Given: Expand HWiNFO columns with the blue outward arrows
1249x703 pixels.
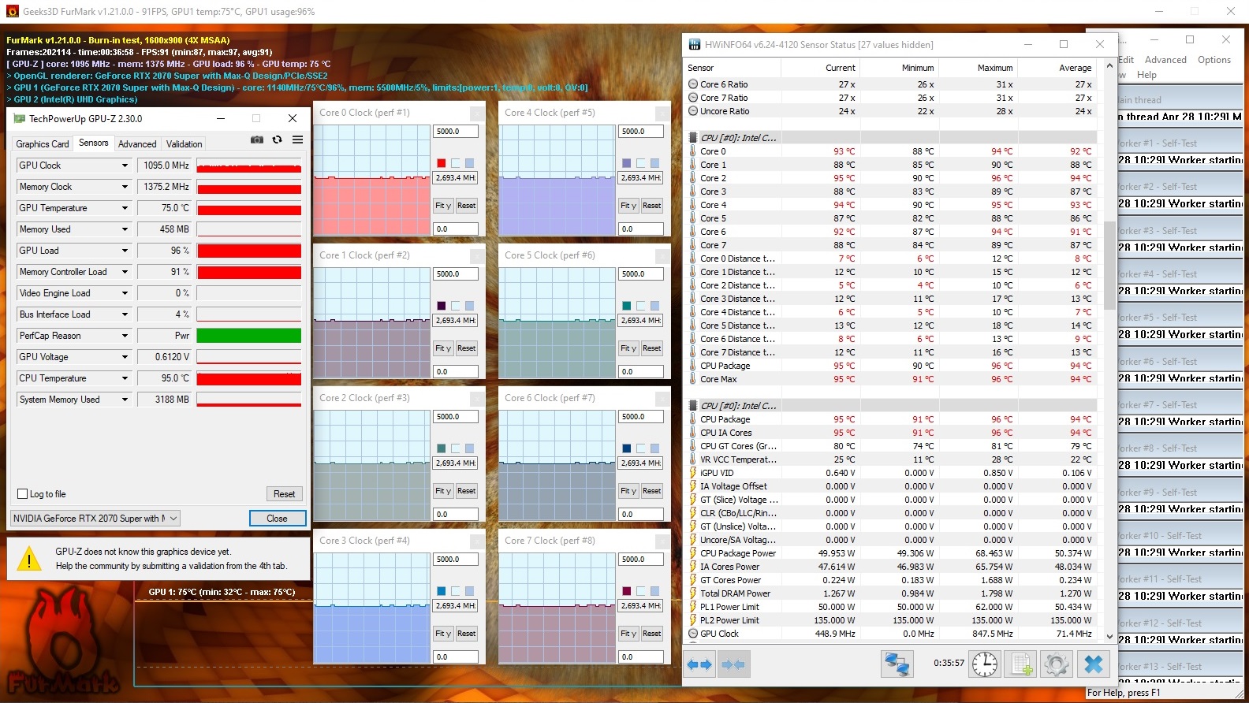Looking at the screenshot, I should 699,664.
